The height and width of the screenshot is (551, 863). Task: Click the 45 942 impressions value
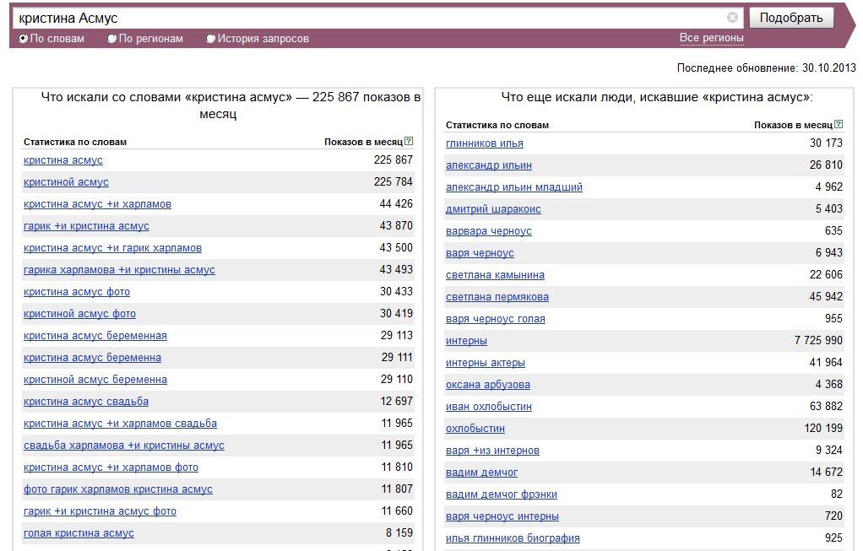point(826,296)
